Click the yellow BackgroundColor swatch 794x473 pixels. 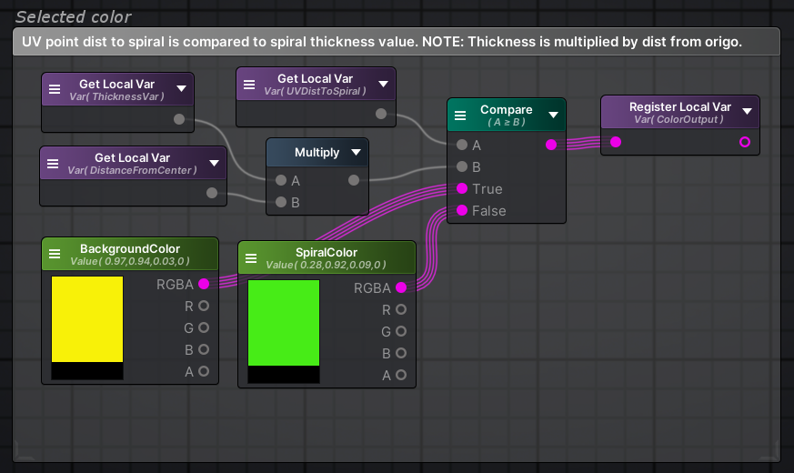point(87,319)
